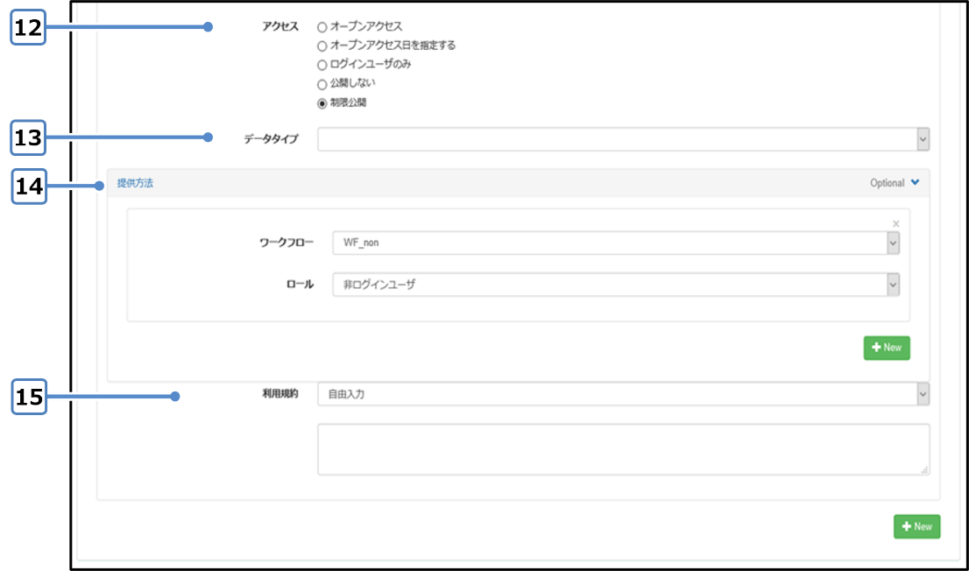This screenshot has width=969, height=571.
Task: Collapse the 提供方法 section using the Optional chevron
Action: (915, 183)
